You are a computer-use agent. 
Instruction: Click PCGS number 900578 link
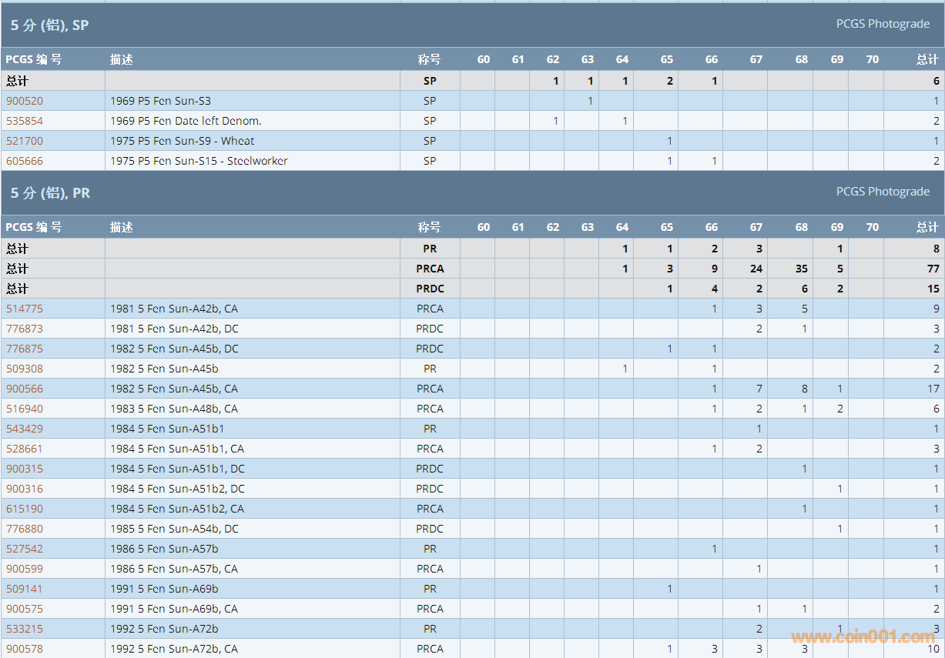pyautogui.click(x=25, y=649)
